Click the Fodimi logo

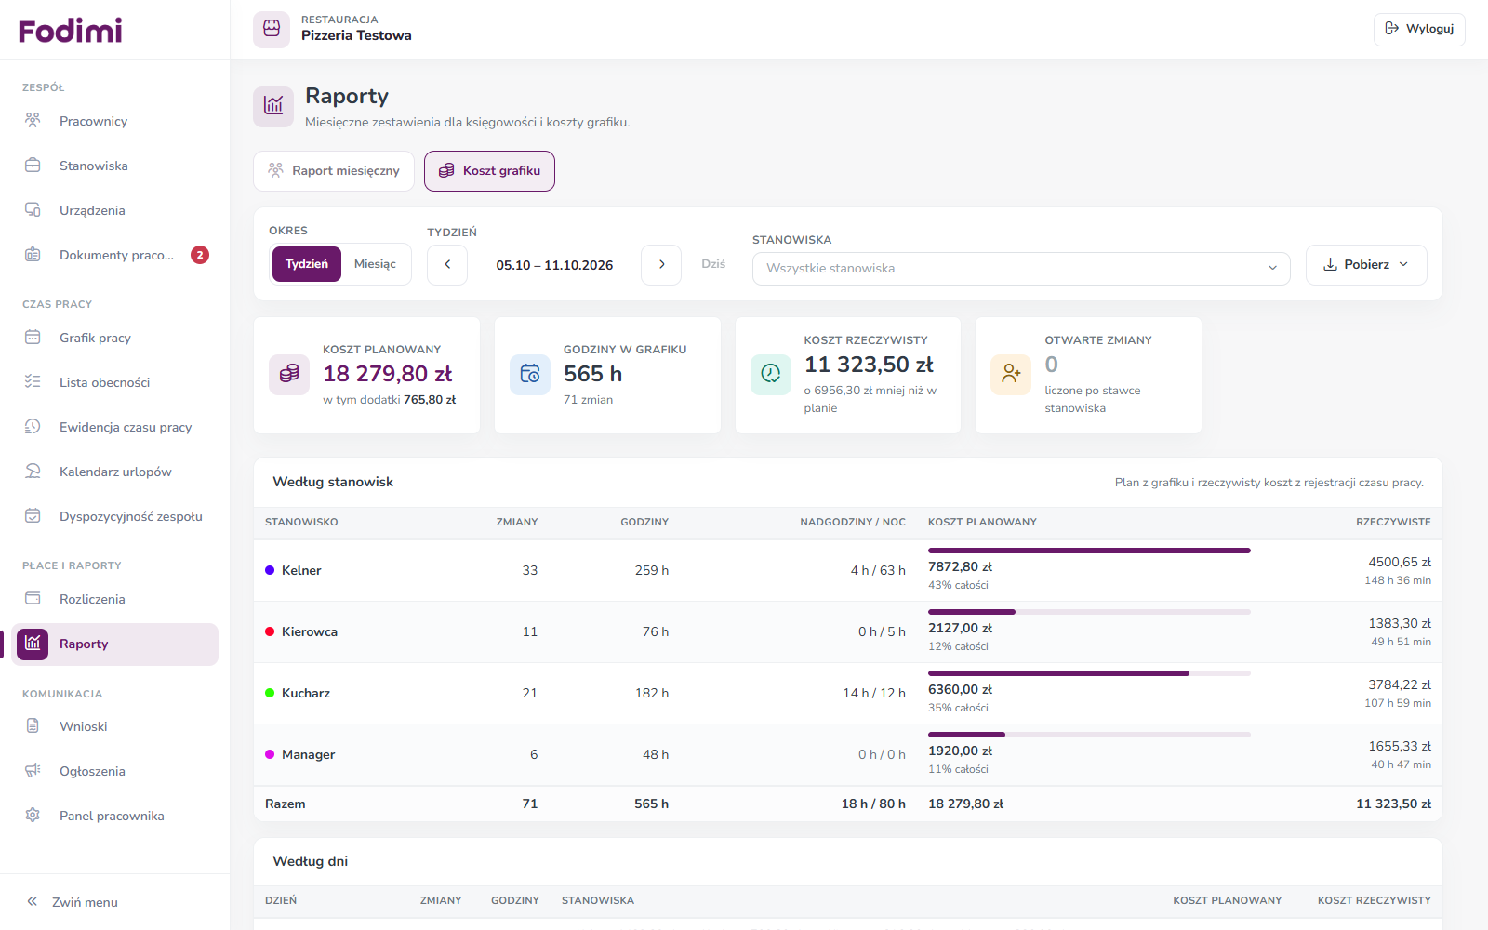71,31
